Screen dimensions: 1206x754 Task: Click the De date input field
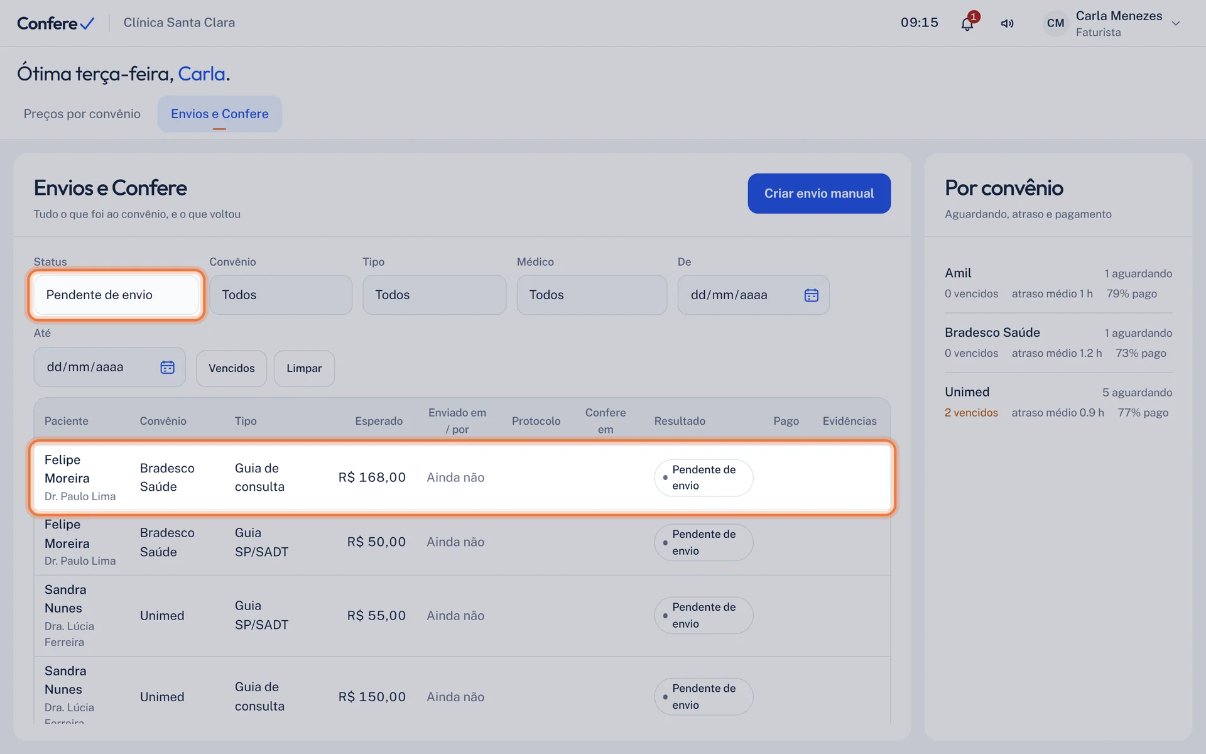click(753, 295)
